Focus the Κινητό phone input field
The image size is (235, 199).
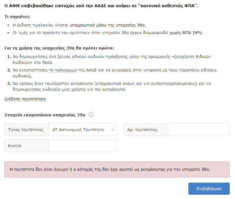83,146
